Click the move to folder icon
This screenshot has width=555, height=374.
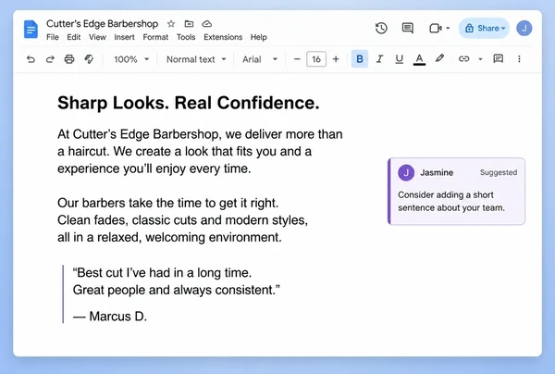(x=189, y=24)
